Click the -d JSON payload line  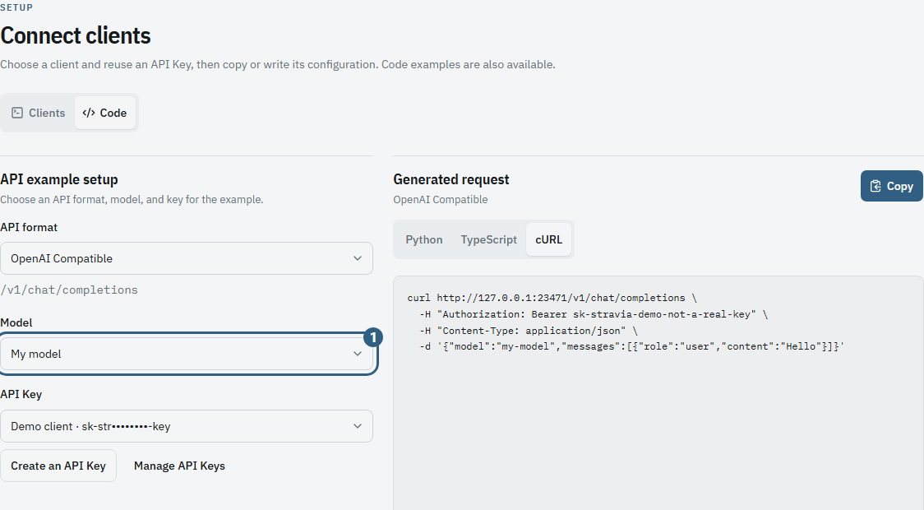pos(631,346)
